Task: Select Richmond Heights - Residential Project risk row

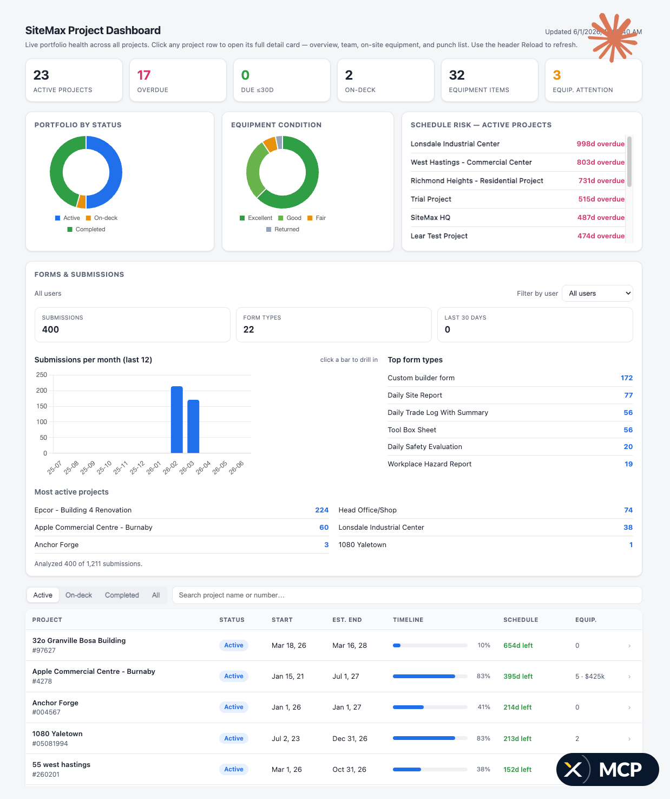Action: (517, 181)
